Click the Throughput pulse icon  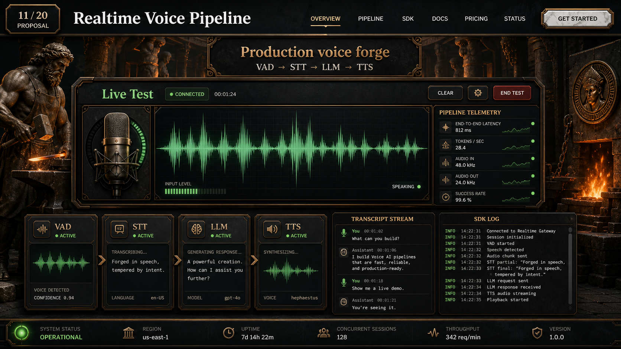(433, 333)
